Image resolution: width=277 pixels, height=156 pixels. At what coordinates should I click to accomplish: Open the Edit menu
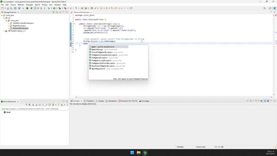click(7, 5)
